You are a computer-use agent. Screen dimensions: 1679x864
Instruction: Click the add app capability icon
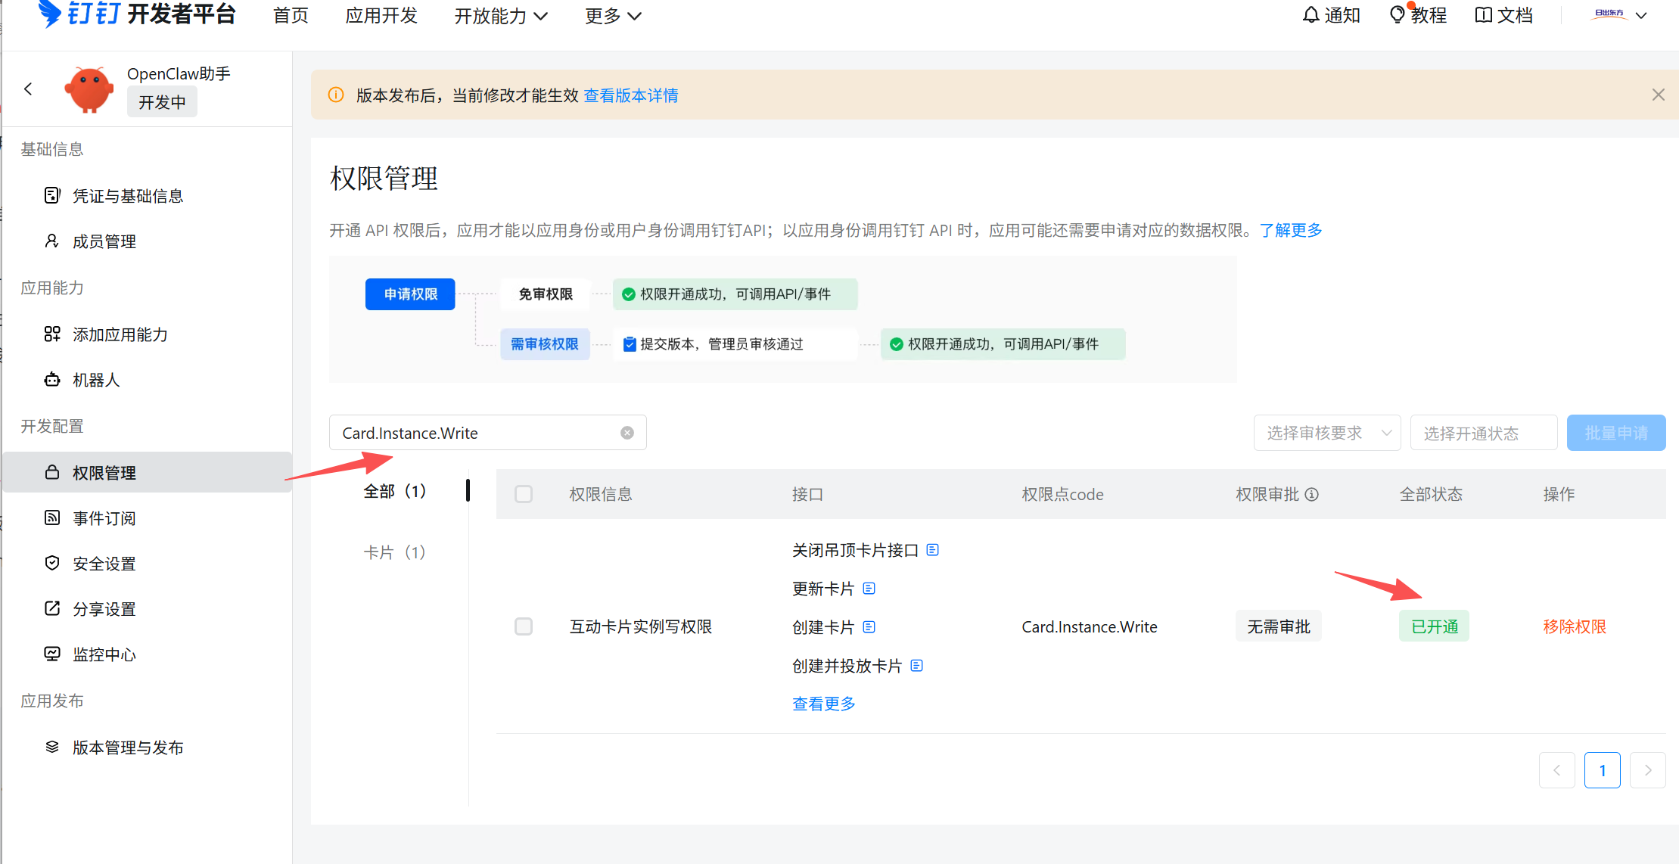(x=52, y=334)
